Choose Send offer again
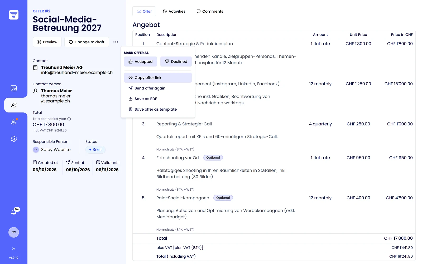The image size is (422, 264). click(158, 88)
